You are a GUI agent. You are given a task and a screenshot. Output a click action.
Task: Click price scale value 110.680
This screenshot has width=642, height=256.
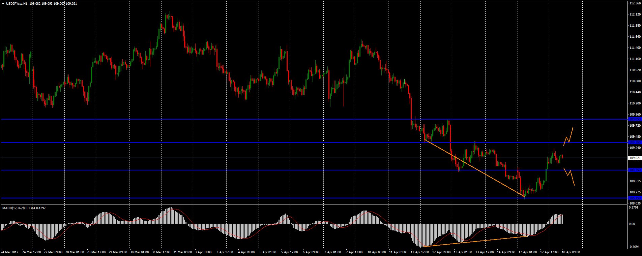[x=635, y=81]
